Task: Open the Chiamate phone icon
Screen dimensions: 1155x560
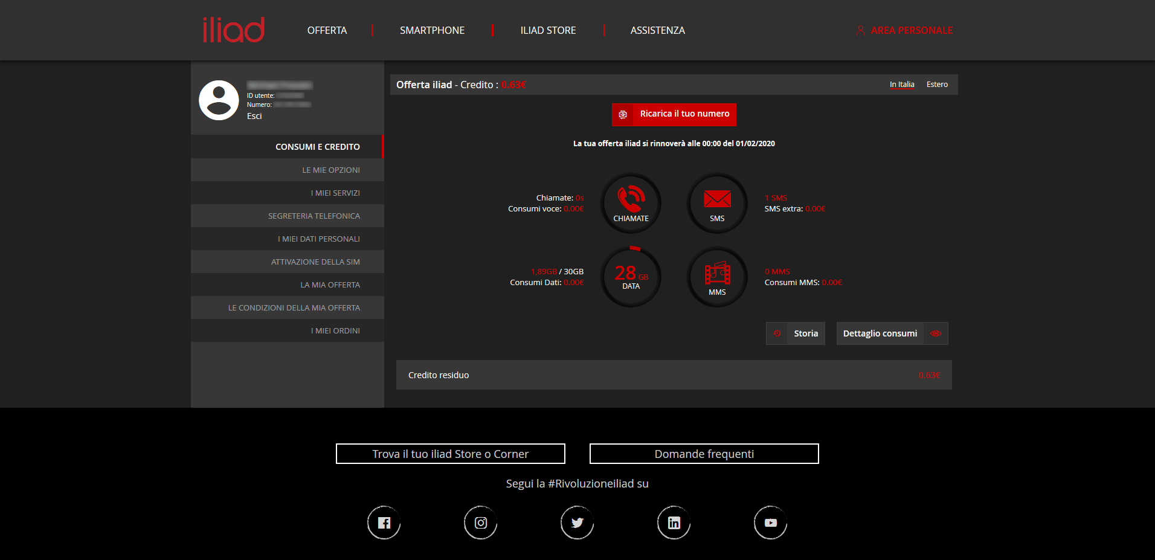Action: pyautogui.click(x=631, y=204)
